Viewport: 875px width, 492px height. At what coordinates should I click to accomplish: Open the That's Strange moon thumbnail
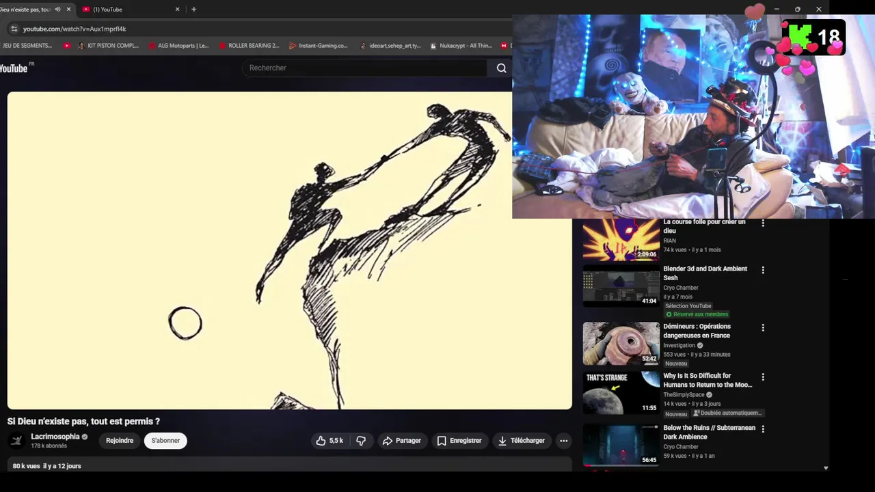pos(621,393)
